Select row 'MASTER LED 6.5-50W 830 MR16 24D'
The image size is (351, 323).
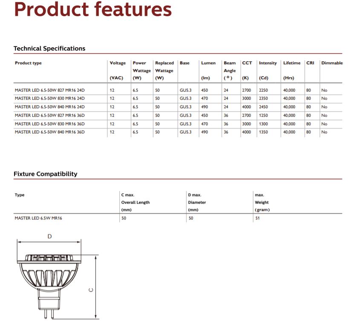(178, 98)
